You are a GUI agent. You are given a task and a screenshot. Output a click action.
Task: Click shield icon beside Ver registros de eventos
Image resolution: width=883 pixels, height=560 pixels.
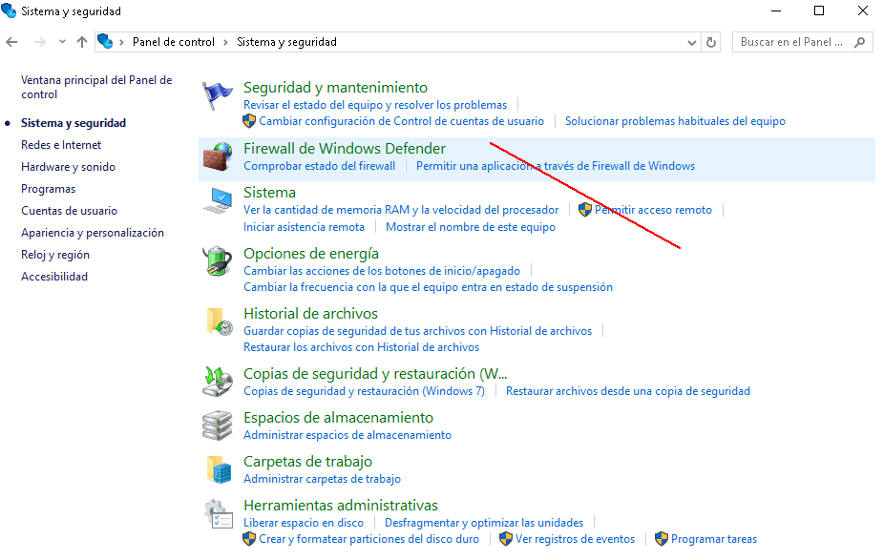506,539
